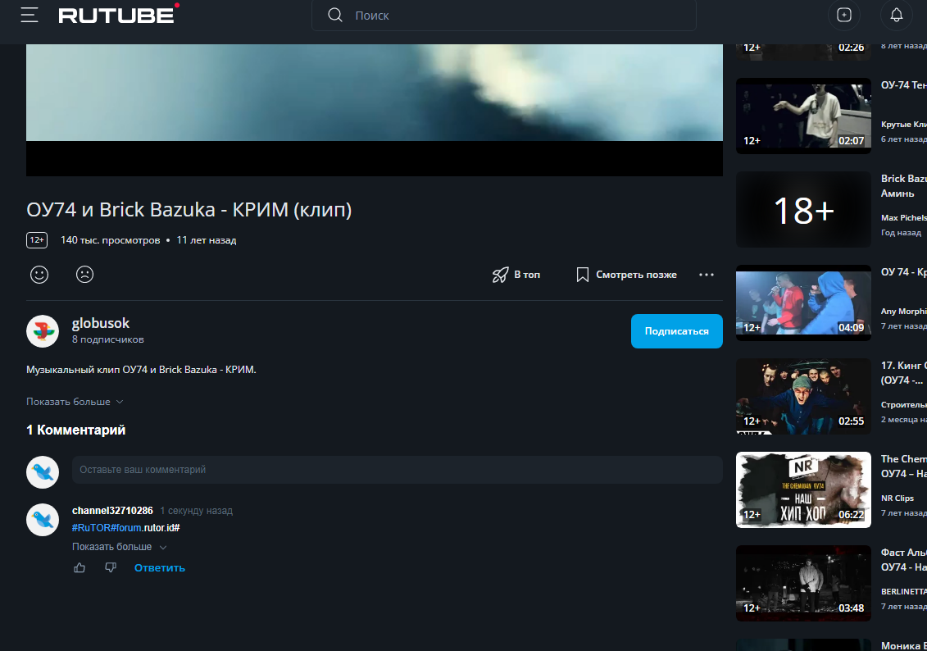Image resolution: width=927 pixels, height=651 pixels.
Task: Dislike the video with sad face icon
Action: pyautogui.click(x=84, y=275)
